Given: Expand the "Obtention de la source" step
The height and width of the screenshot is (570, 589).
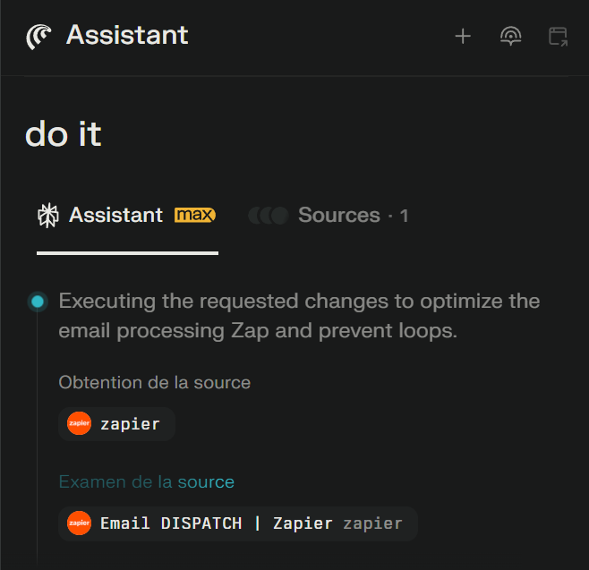Looking at the screenshot, I should [154, 383].
